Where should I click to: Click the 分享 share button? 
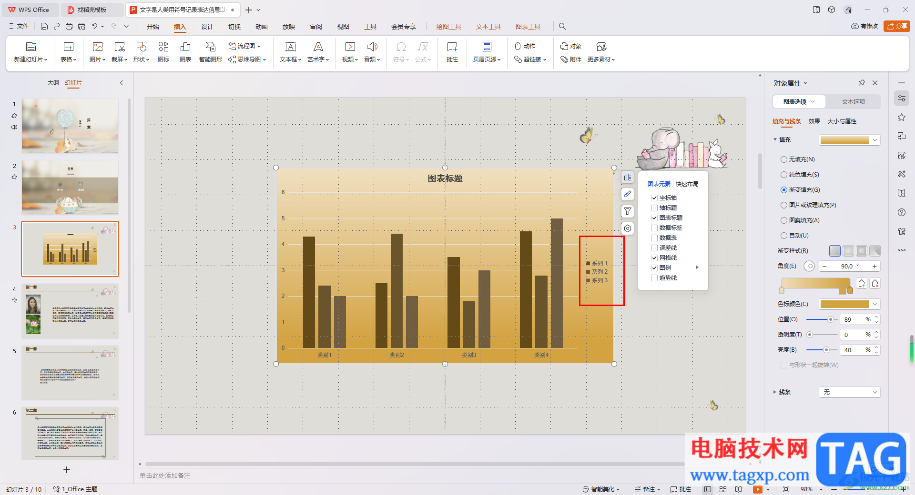pyautogui.click(x=897, y=26)
